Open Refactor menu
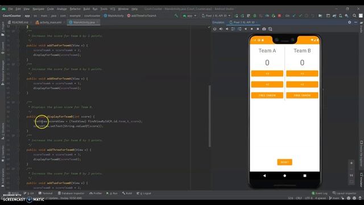The height and width of the screenshot is (205, 364). [x=75, y=9]
